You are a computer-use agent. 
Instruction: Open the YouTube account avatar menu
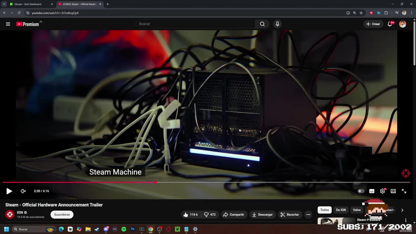(x=403, y=24)
